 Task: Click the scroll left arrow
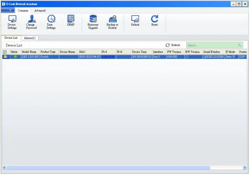[4, 168]
